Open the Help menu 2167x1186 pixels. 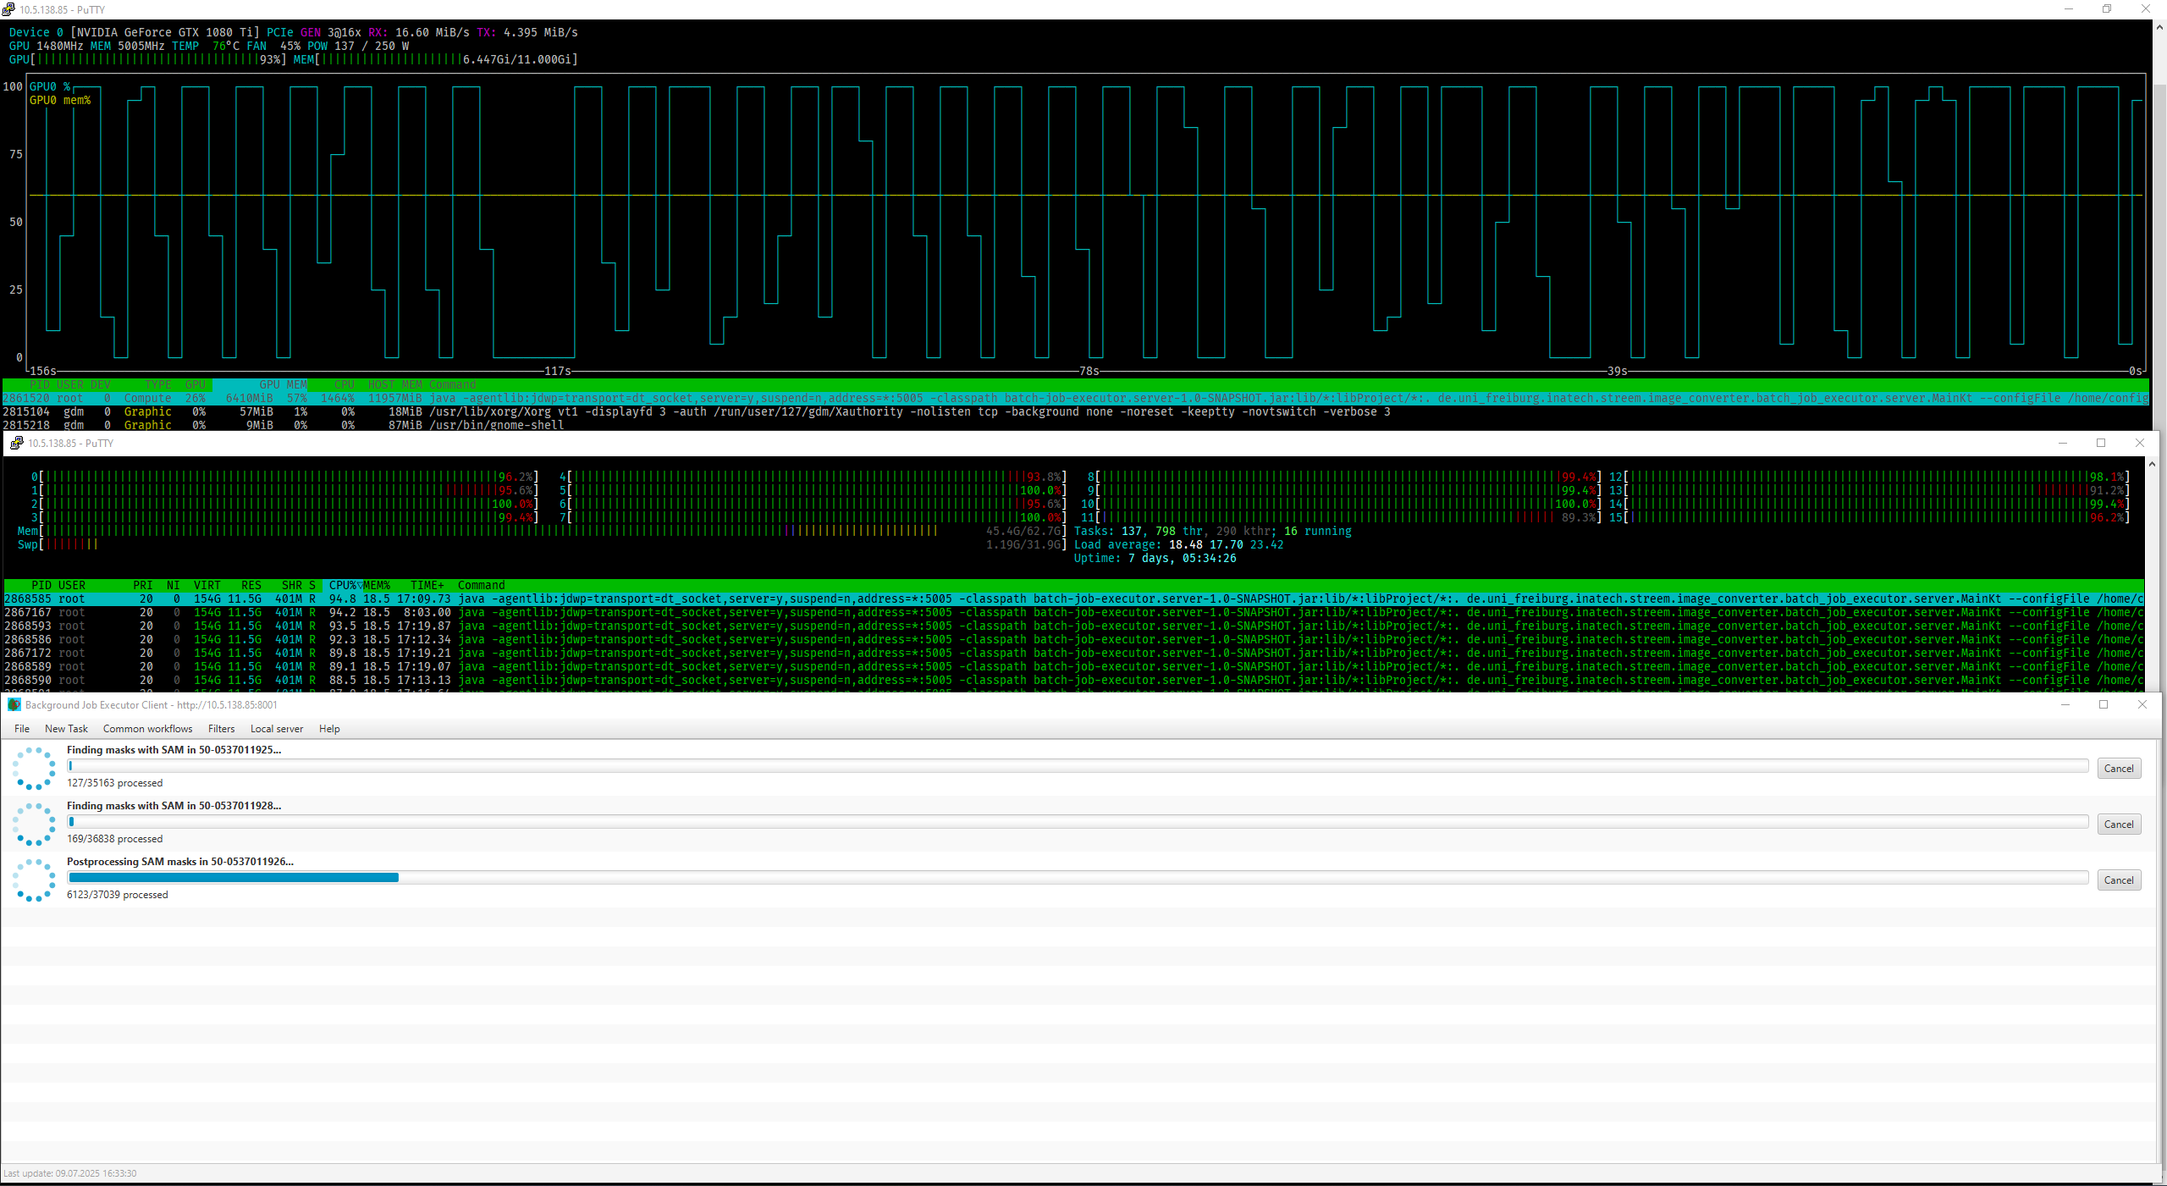click(329, 729)
